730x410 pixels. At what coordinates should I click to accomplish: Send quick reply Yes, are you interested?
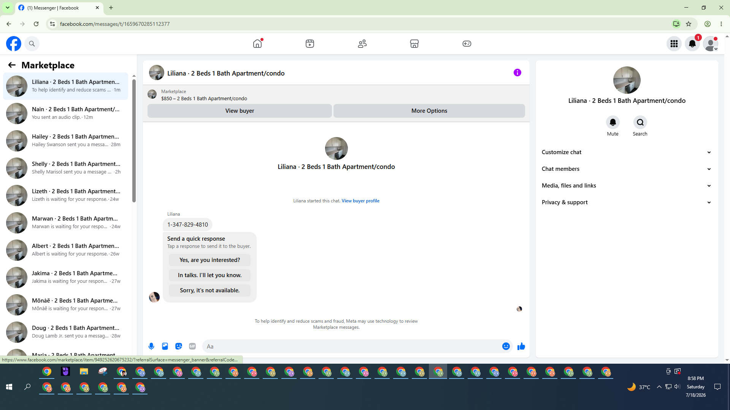click(x=210, y=260)
